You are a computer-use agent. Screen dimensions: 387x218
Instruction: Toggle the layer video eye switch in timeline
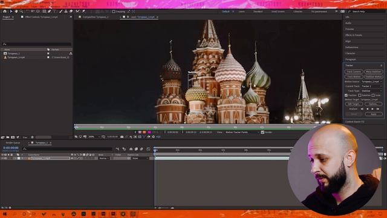pyautogui.click(x=2, y=158)
